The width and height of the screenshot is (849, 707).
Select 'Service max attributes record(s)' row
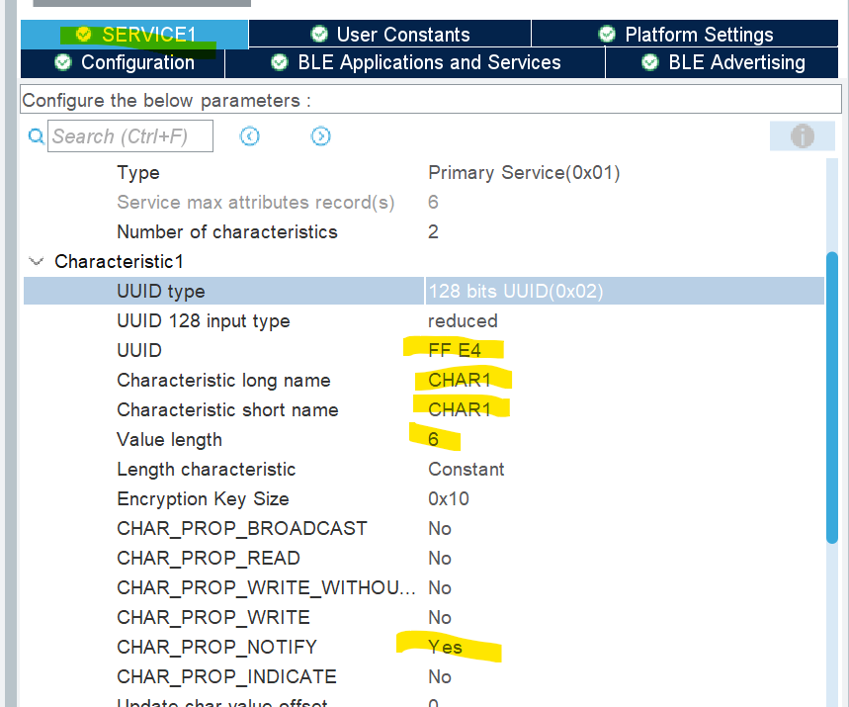[256, 202]
